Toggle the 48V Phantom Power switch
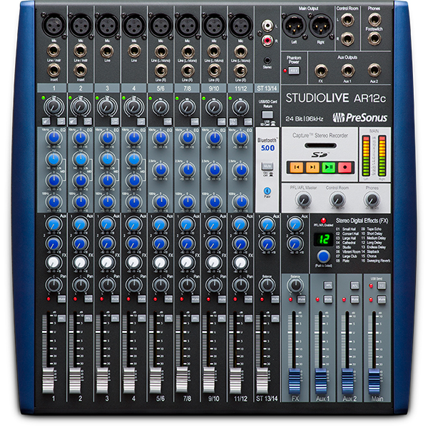428x428 pixels. 294,71
